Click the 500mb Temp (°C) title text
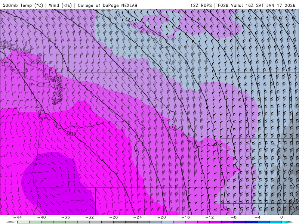This screenshot has height=224, width=299. (x=23, y=5)
